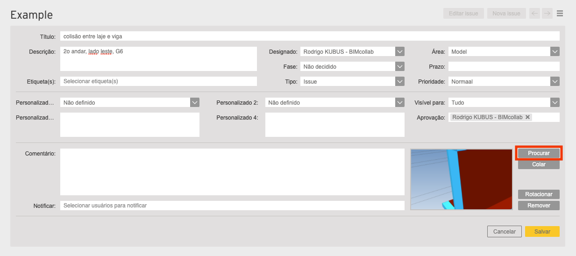The width and height of the screenshot is (576, 256).
Task: Click the third Personalizado text area
Action: click(x=130, y=125)
